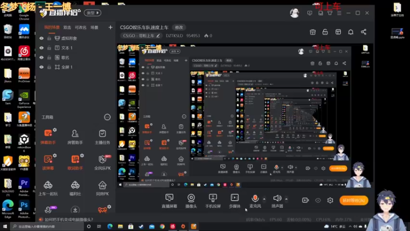Click the Windows Start button
The image size is (410, 231).
click(5, 226)
